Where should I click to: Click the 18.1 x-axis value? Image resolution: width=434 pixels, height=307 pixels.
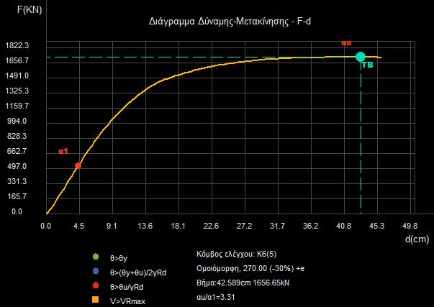coord(178,226)
